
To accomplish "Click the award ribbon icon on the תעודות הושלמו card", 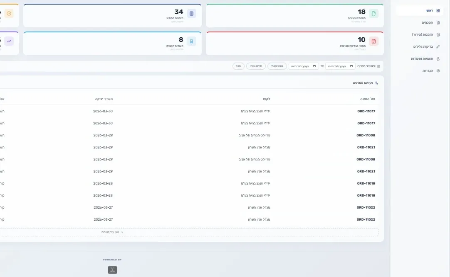I will (x=191, y=41).
